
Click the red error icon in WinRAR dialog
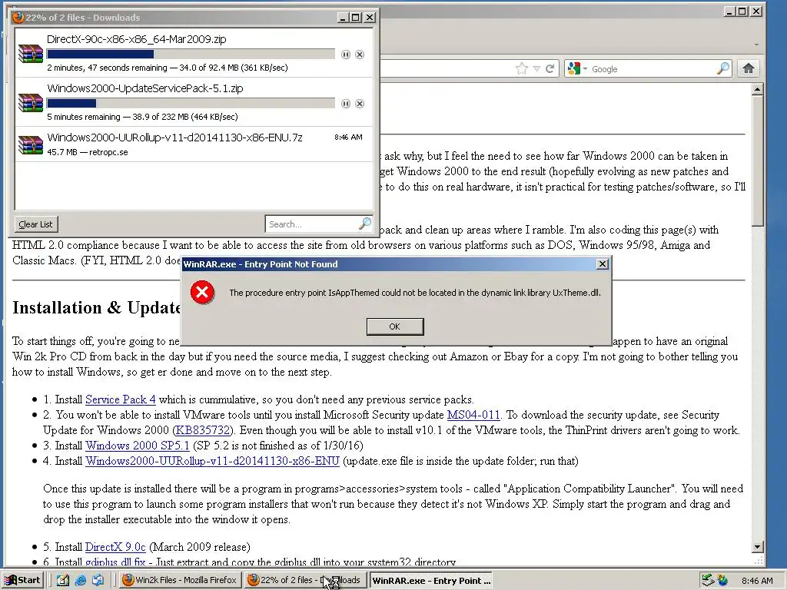click(202, 293)
